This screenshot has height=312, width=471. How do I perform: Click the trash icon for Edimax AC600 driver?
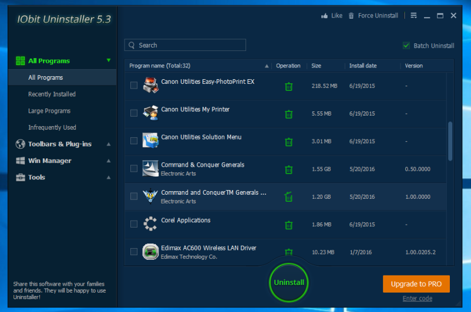click(x=289, y=252)
